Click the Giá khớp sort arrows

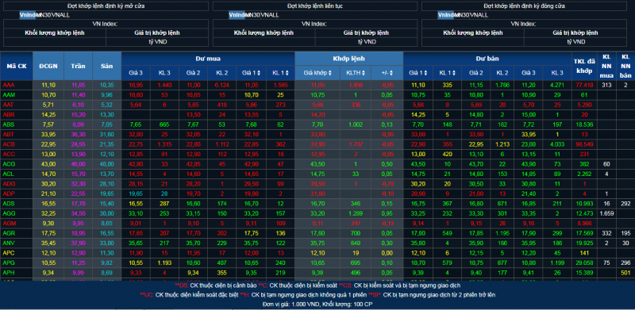pyautogui.click(x=330, y=73)
